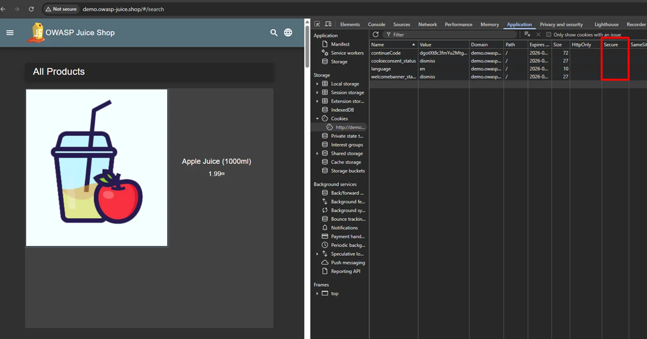Reload the page with browser refresh button

31,9
